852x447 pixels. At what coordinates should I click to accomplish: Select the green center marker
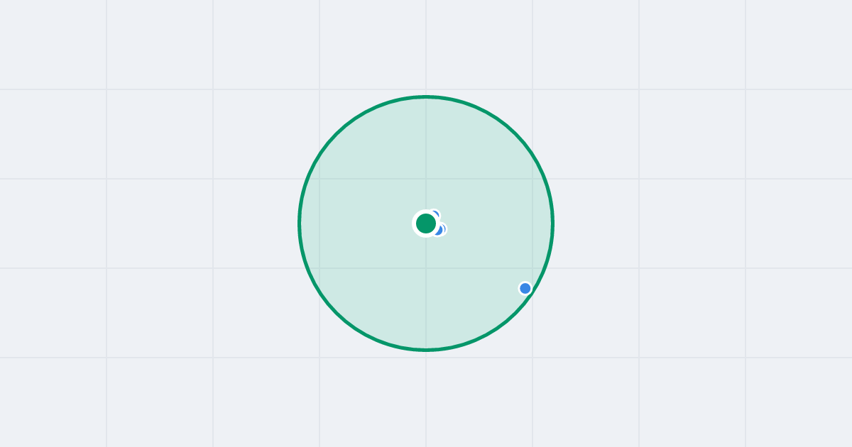[426, 223]
